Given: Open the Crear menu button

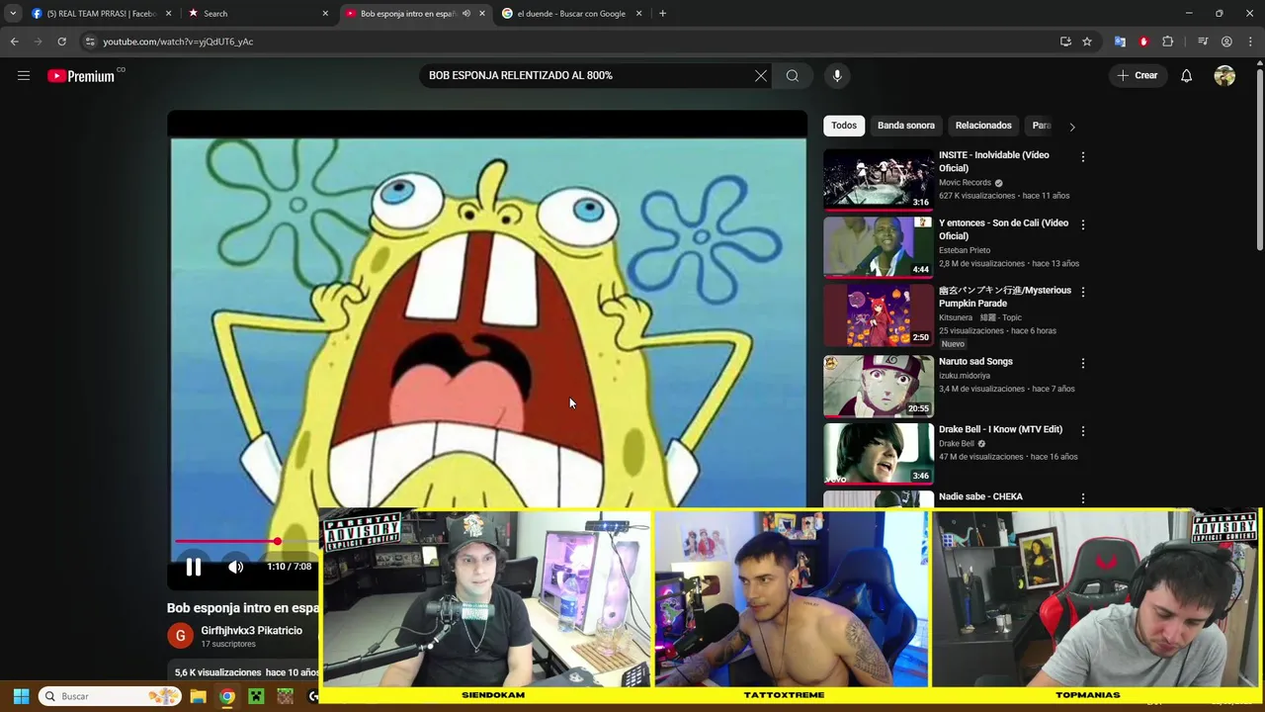Looking at the screenshot, I should tap(1137, 75).
